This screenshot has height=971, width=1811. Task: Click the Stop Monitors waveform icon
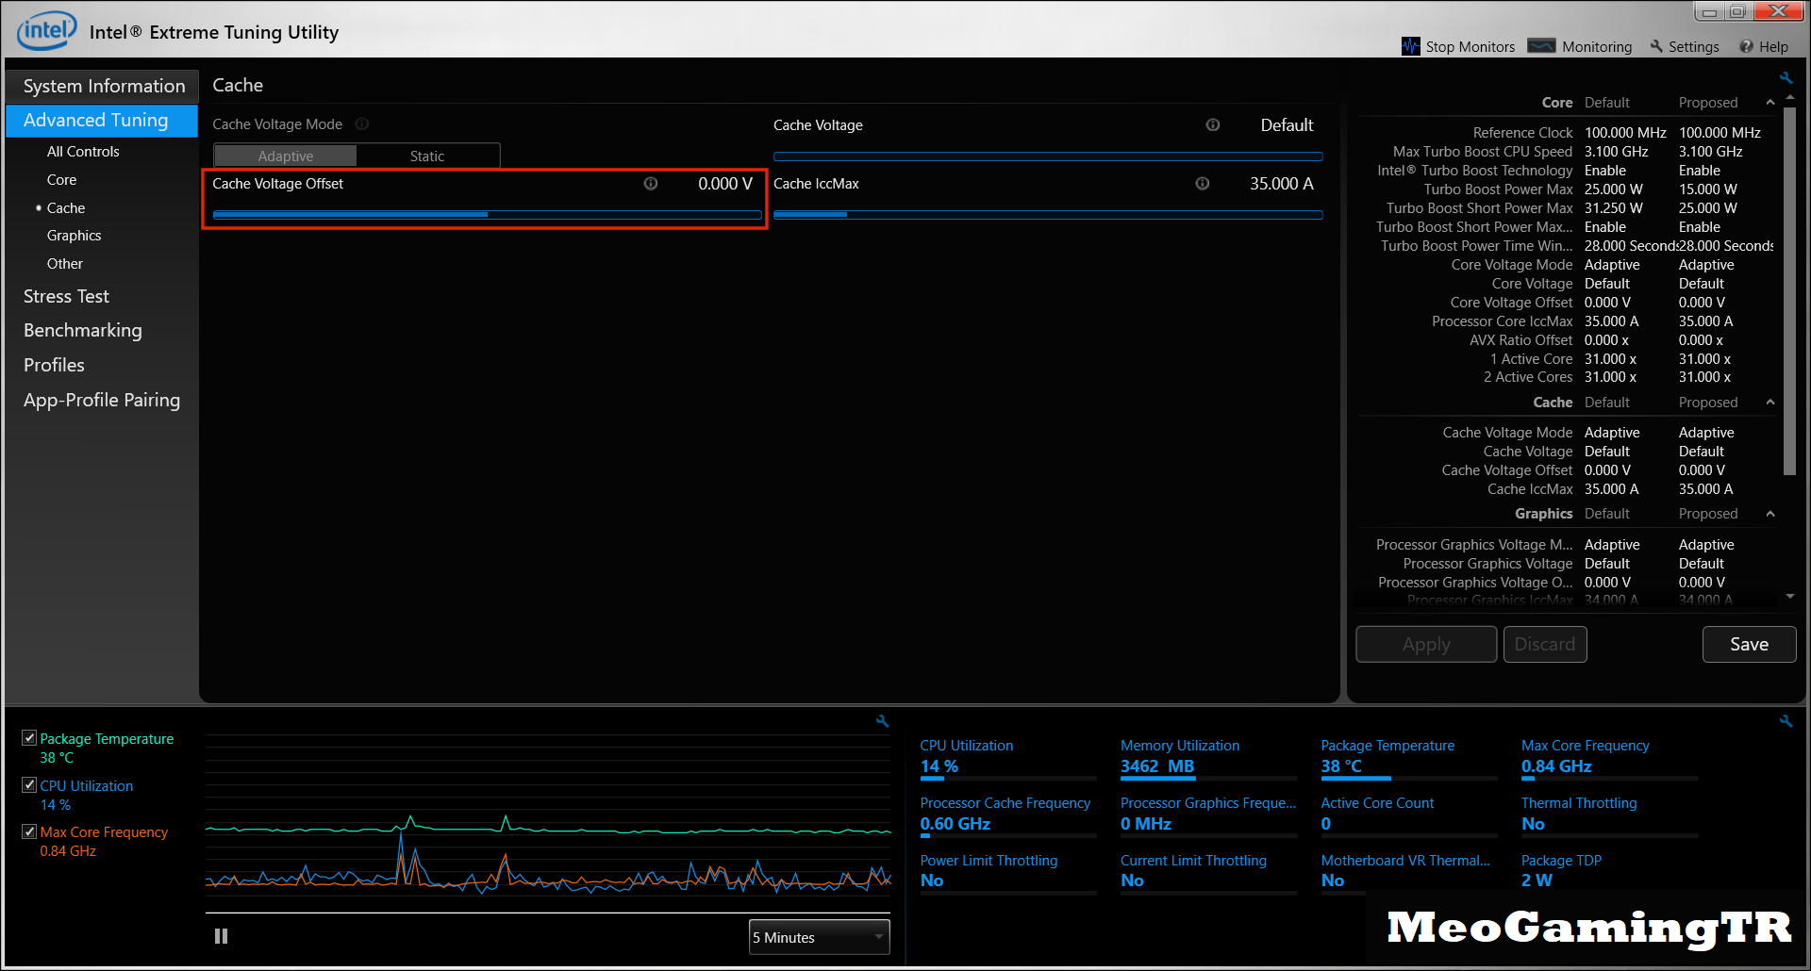[x=1410, y=46]
